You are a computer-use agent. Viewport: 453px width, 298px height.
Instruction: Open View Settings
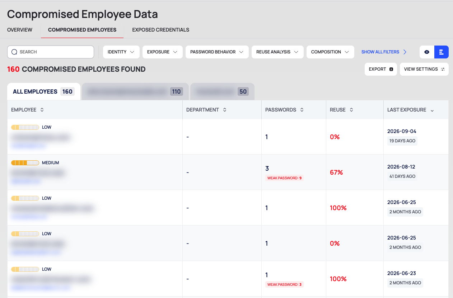[424, 69]
